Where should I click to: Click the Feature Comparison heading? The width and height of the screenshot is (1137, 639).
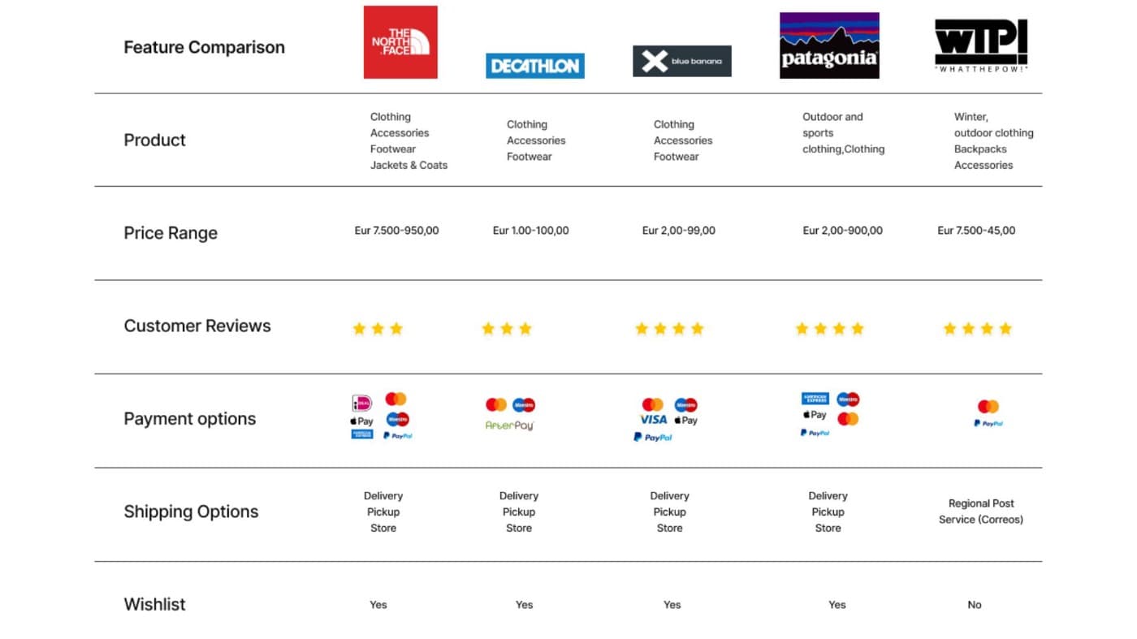[x=204, y=47]
